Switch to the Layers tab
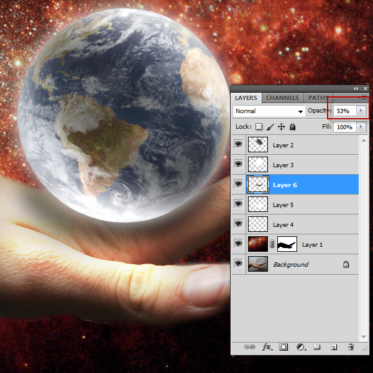Viewport: 373px width, 373px height. 246,98
